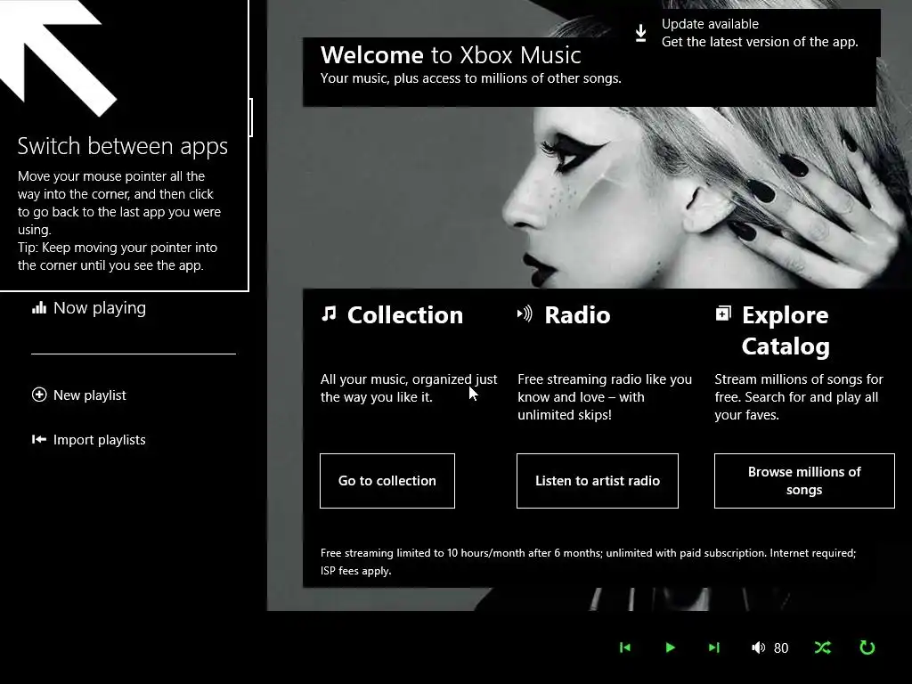The image size is (912, 684).
Task: Click the Switch between apps tip heading
Action: (123, 146)
